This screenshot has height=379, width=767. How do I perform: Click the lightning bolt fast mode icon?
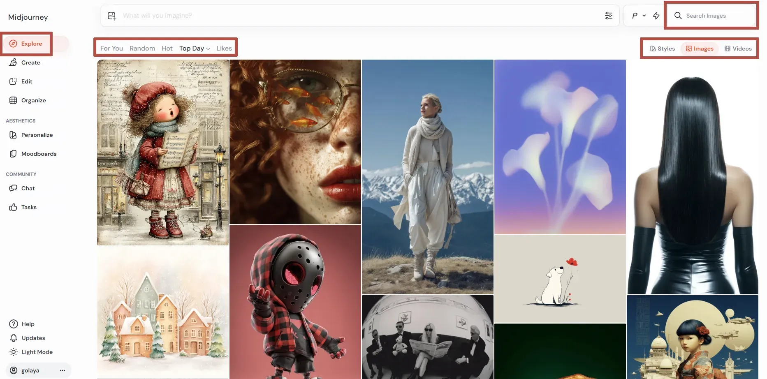pyautogui.click(x=656, y=16)
